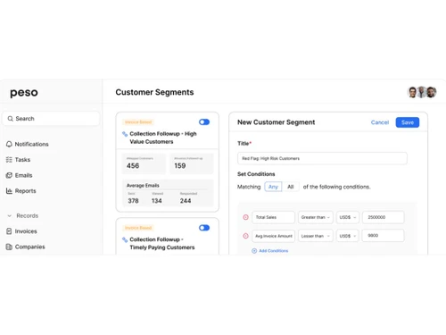Viewport: 446px width, 335px height.
Task: Click the Average Emails label
Action: pos(143,186)
